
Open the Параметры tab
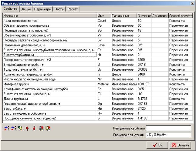[x=42, y=9]
